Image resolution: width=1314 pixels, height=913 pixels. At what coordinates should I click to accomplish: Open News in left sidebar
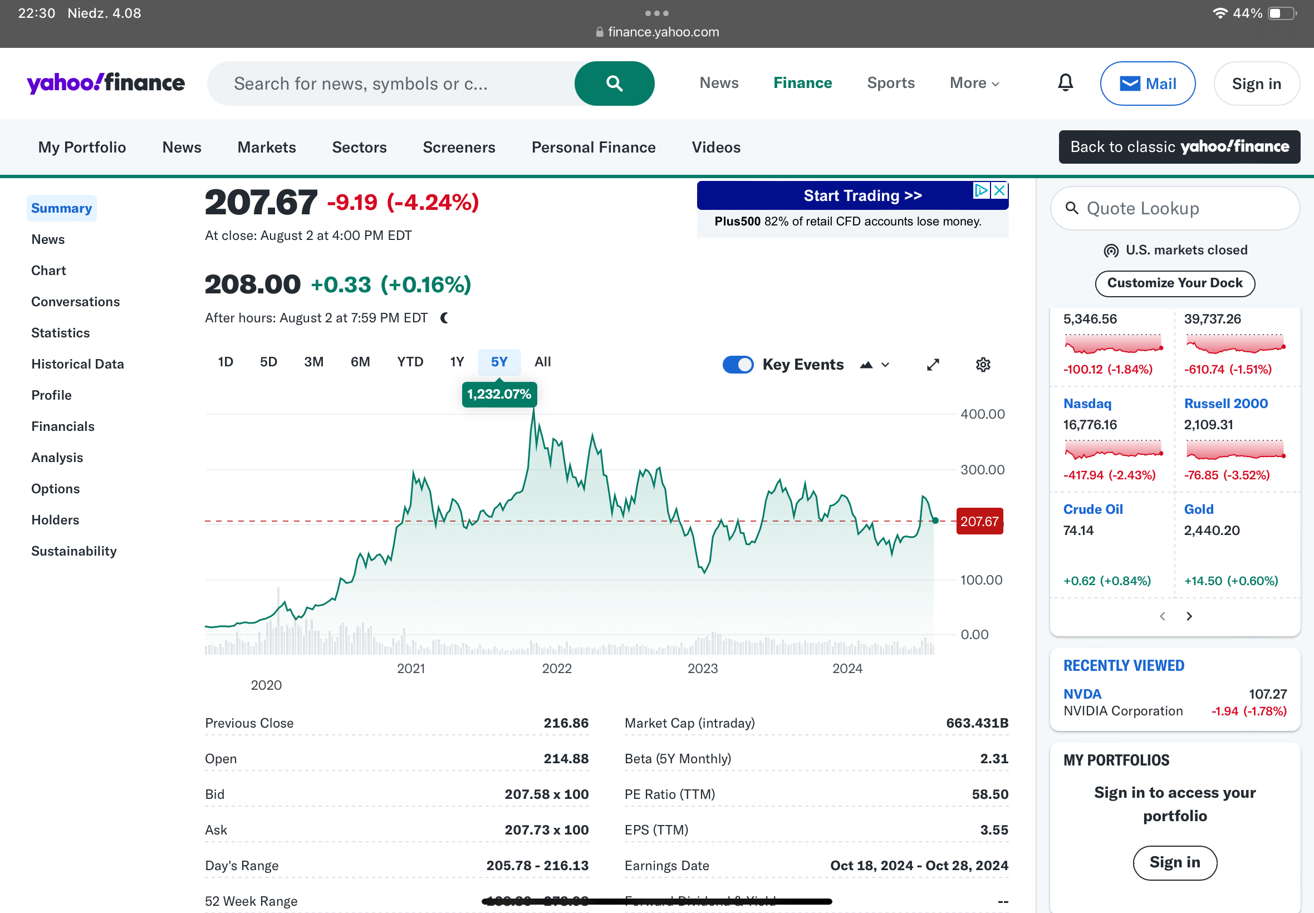(x=47, y=239)
